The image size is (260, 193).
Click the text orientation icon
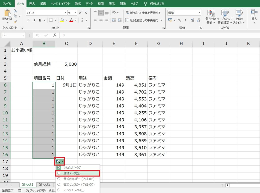click(114, 13)
